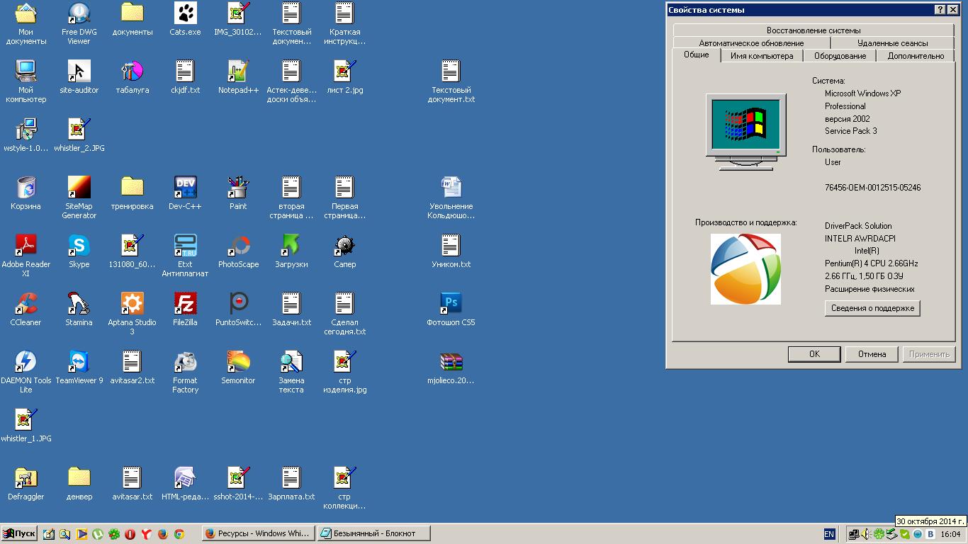Viewport: 968px width, 544px height.
Task: Select the Adobe Reader XI desktop icon
Action: click(26, 256)
